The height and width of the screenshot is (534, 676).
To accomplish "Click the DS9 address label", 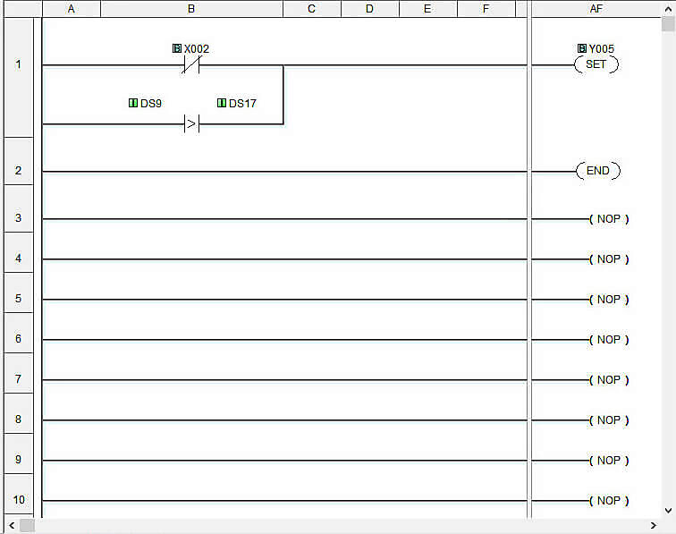I will click(151, 104).
